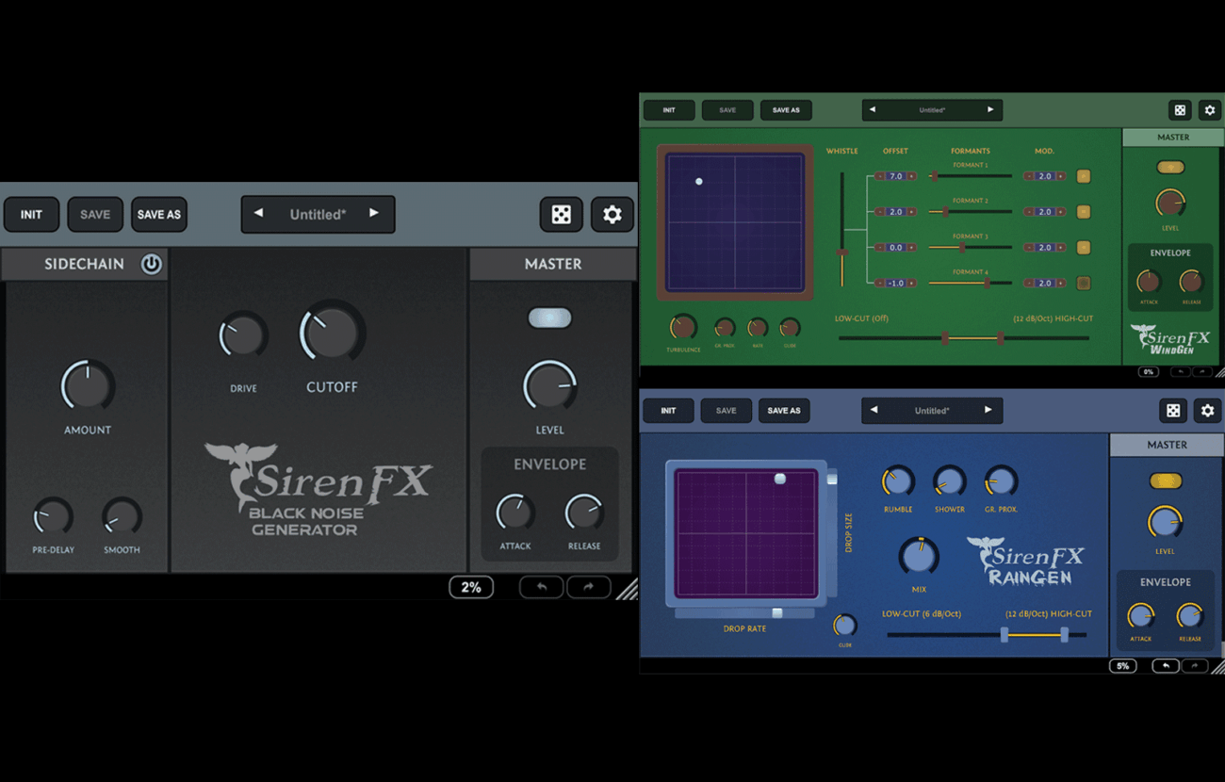The height and width of the screenshot is (782, 1225).
Task: Click the undo arrow in RainGen
Action: pos(1166,666)
